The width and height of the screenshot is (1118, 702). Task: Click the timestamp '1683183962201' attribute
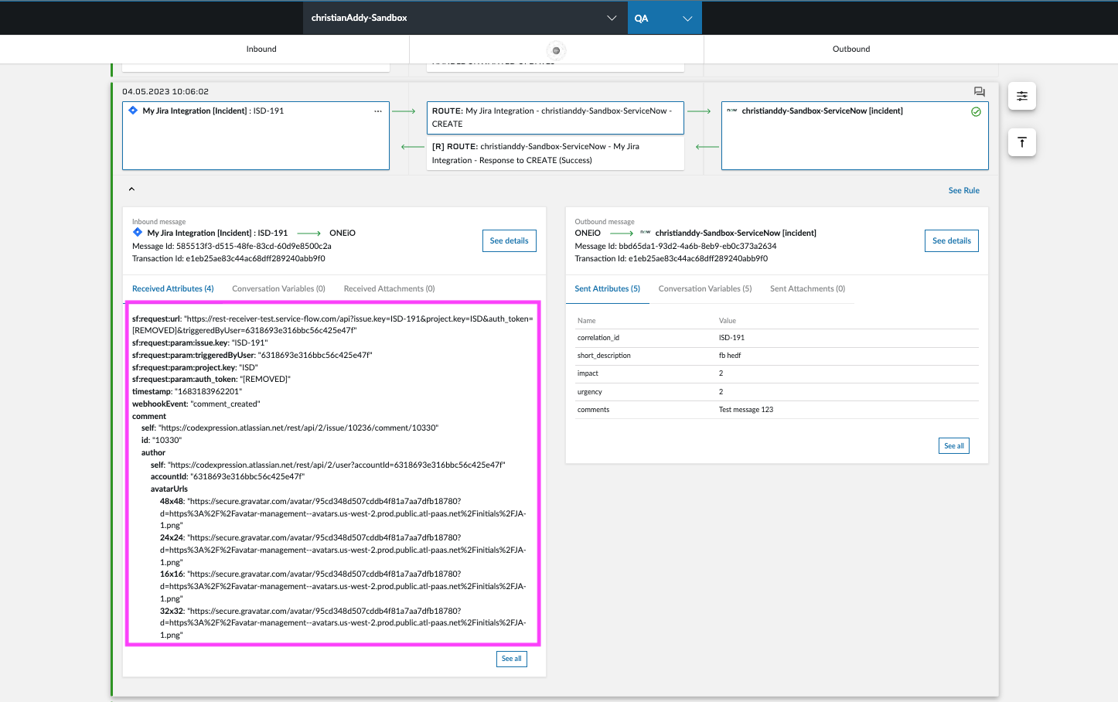click(187, 391)
